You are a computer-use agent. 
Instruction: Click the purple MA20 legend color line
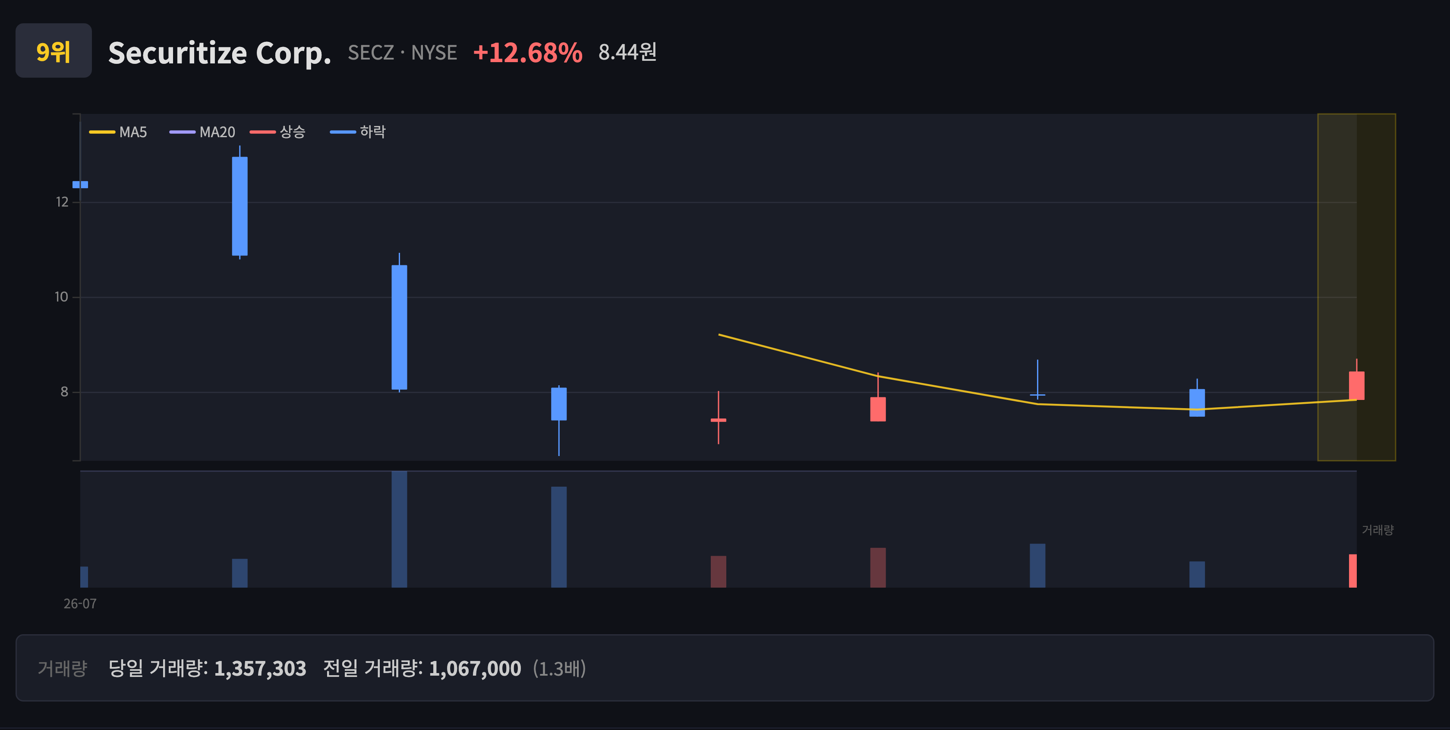[x=183, y=132]
